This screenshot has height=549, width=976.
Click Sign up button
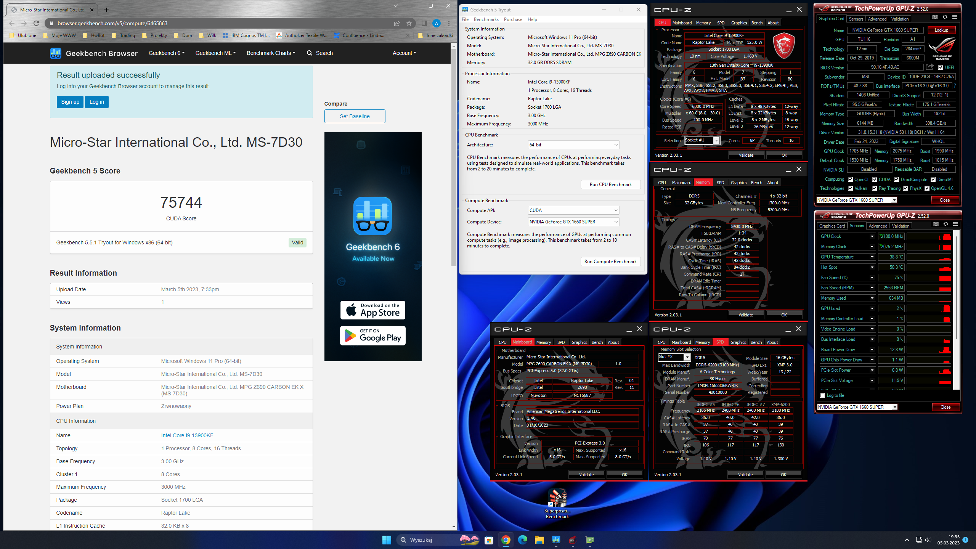pyautogui.click(x=70, y=102)
